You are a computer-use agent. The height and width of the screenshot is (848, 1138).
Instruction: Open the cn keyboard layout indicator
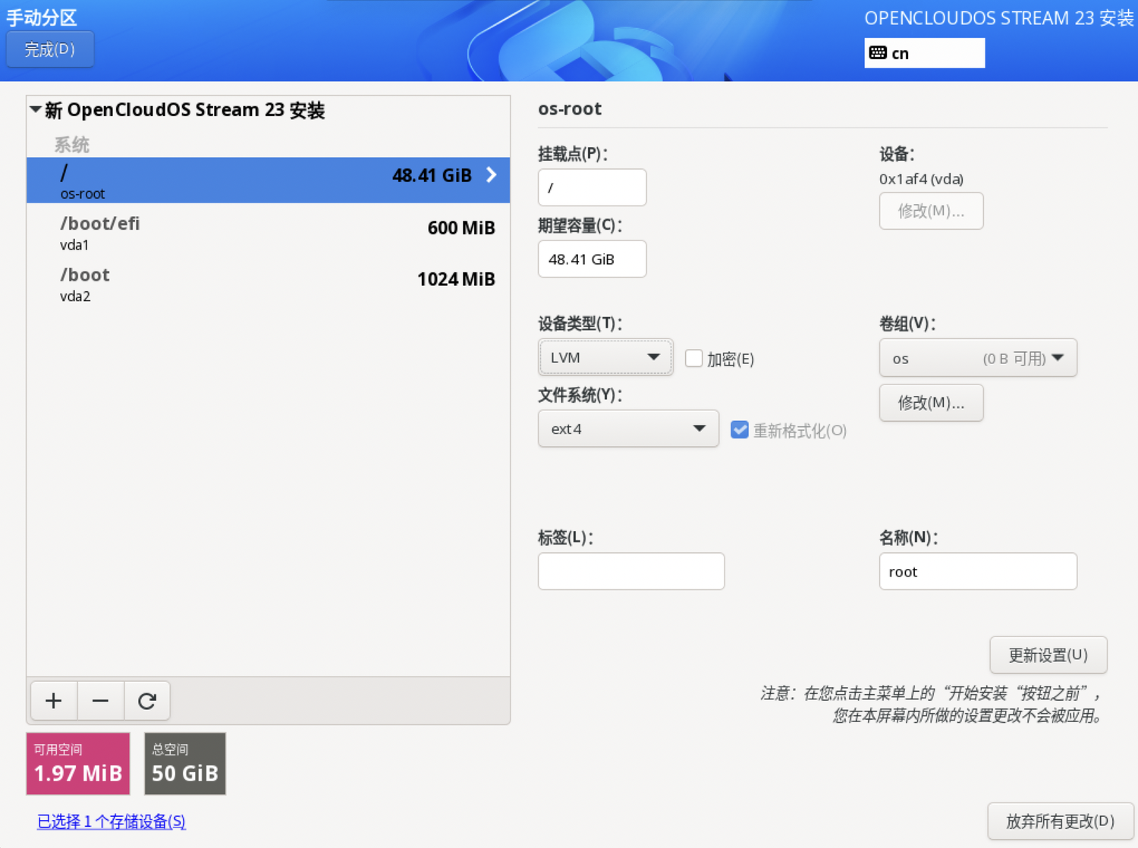coord(924,53)
